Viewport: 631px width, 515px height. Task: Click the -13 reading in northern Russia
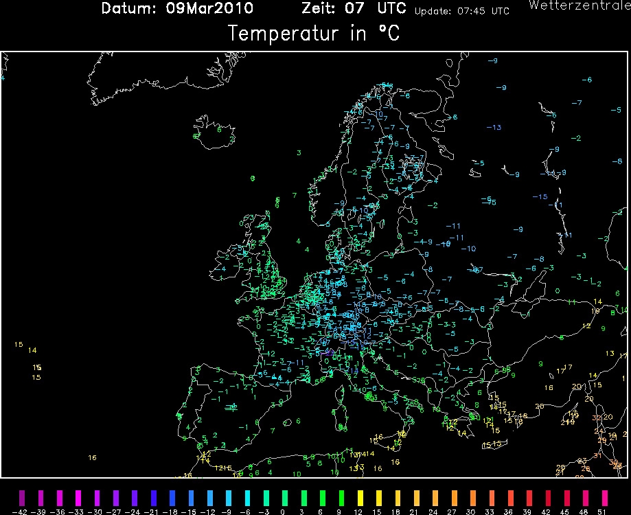[494, 128]
